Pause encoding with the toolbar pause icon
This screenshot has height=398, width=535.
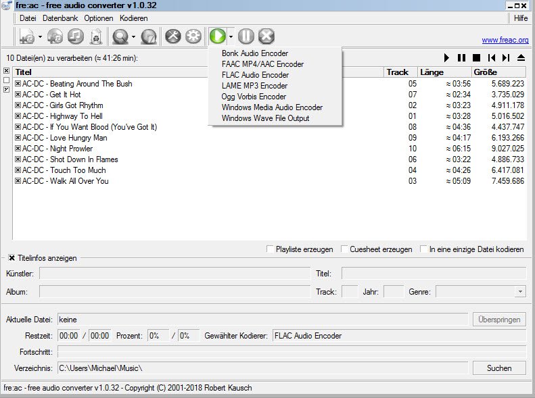coord(246,36)
